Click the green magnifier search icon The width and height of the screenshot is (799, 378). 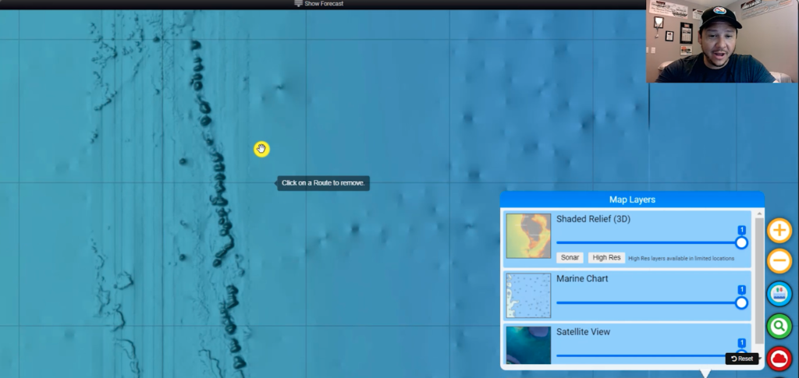(x=779, y=326)
